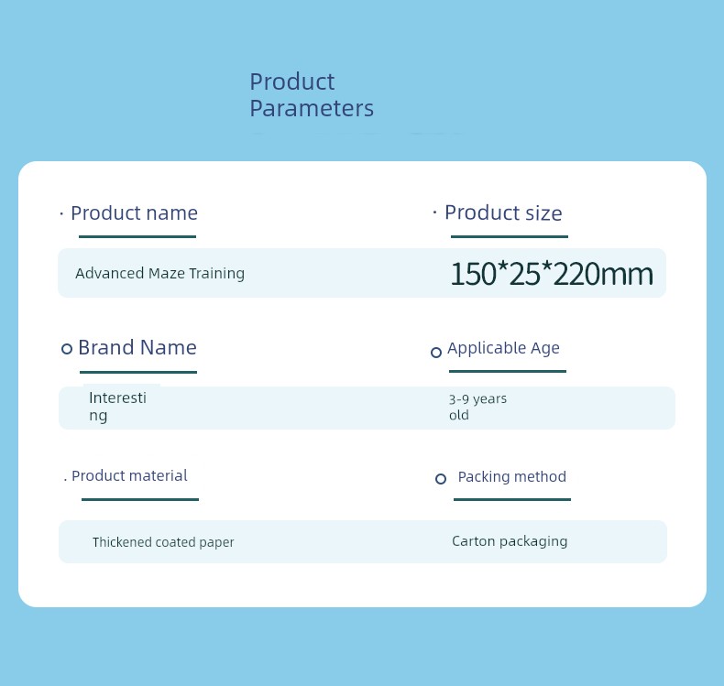This screenshot has width=724, height=686.
Task: Click the Carton packaging value
Action: pyautogui.click(x=510, y=541)
